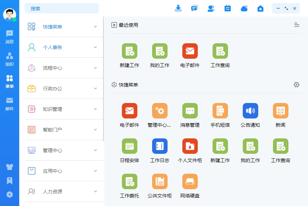
Task: Switch to the 消息 sidebar tab
Action: tap(9, 37)
